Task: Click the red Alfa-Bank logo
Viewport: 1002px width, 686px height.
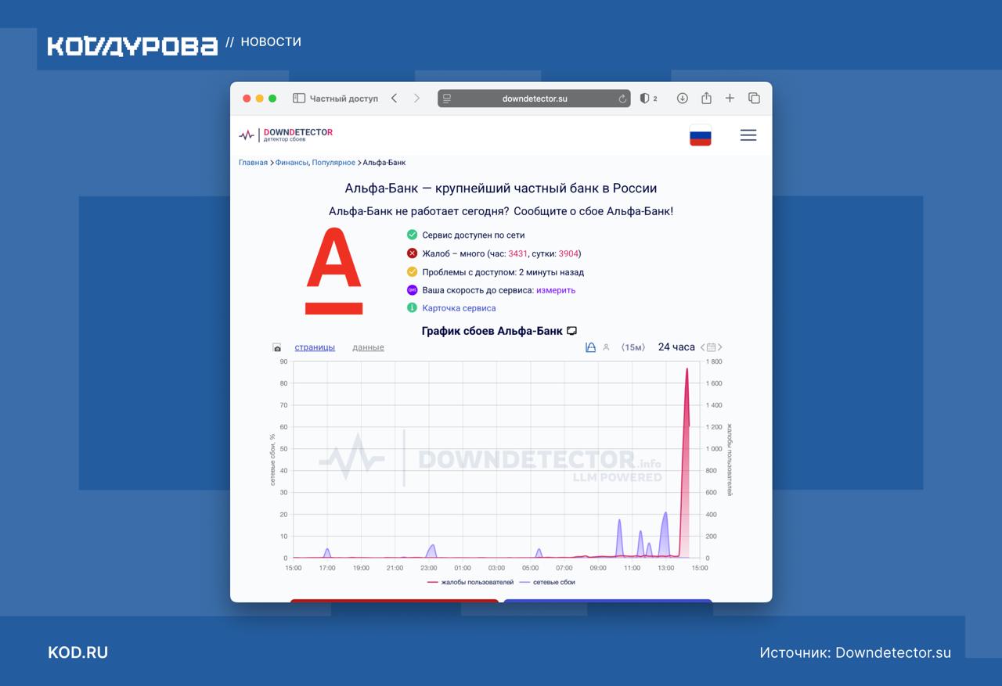Action: click(333, 271)
